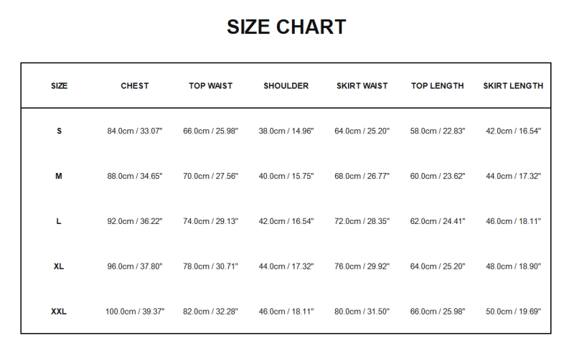Select the 50.0cm skirt length value
This screenshot has width=574, height=354.
click(513, 312)
